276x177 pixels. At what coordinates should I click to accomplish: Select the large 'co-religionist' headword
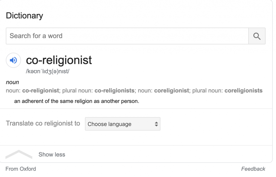[x=59, y=60]
